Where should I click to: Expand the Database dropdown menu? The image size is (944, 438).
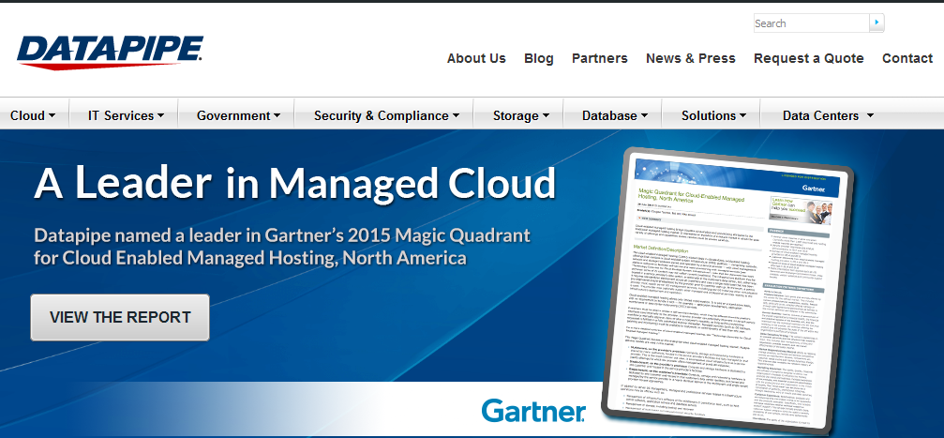coord(615,115)
